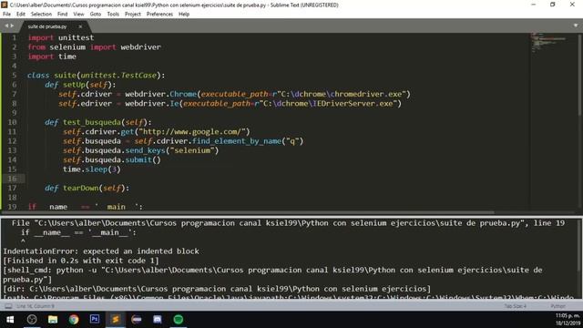Open the Help menu

184,15
